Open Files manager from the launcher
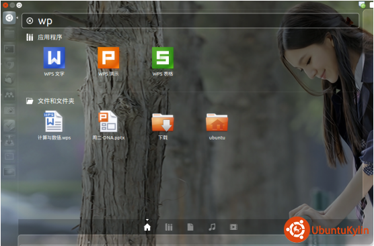The height and width of the screenshot is (246, 374). pyautogui.click(x=9, y=34)
